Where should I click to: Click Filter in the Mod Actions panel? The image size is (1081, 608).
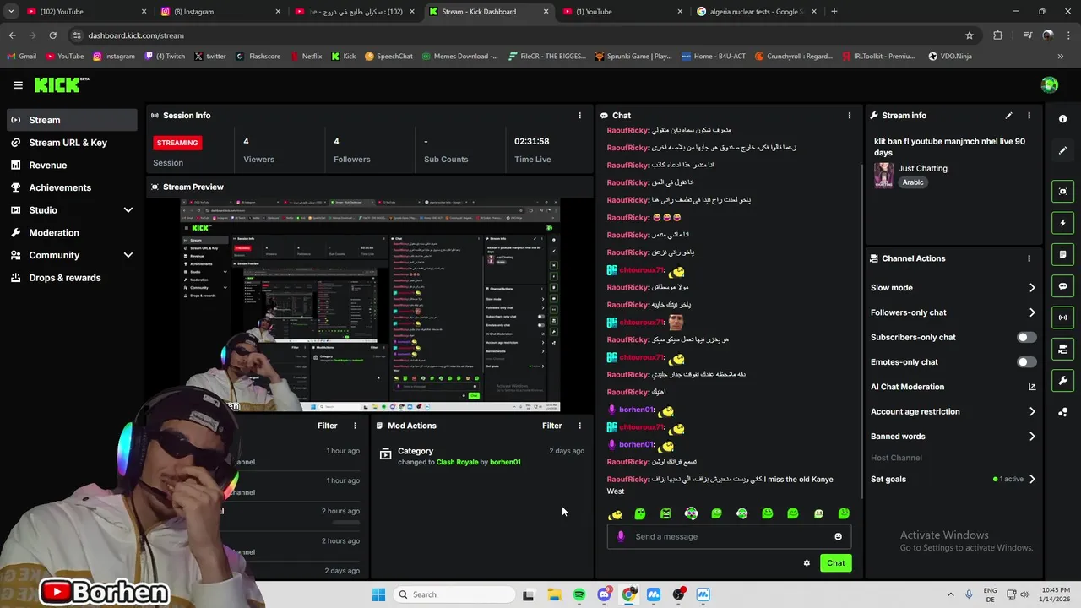552,426
